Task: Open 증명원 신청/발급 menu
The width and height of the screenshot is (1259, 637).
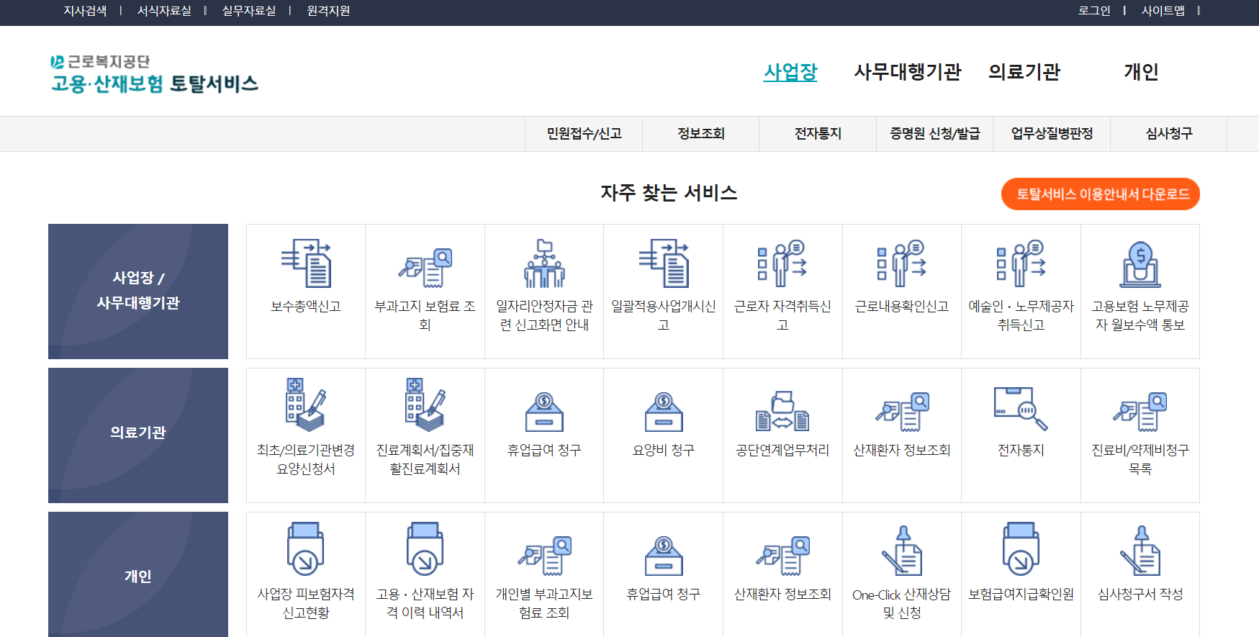Action: 935,134
